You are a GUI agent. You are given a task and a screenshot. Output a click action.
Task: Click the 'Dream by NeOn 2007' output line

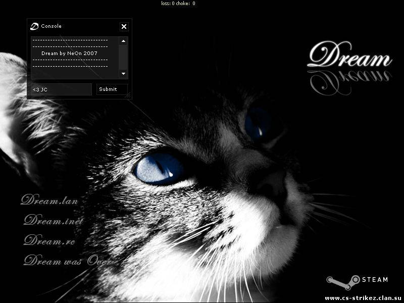pos(69,53)
